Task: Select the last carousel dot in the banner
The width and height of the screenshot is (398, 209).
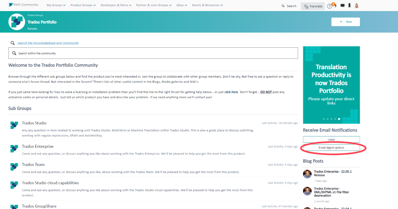Action: coord(339,119)
